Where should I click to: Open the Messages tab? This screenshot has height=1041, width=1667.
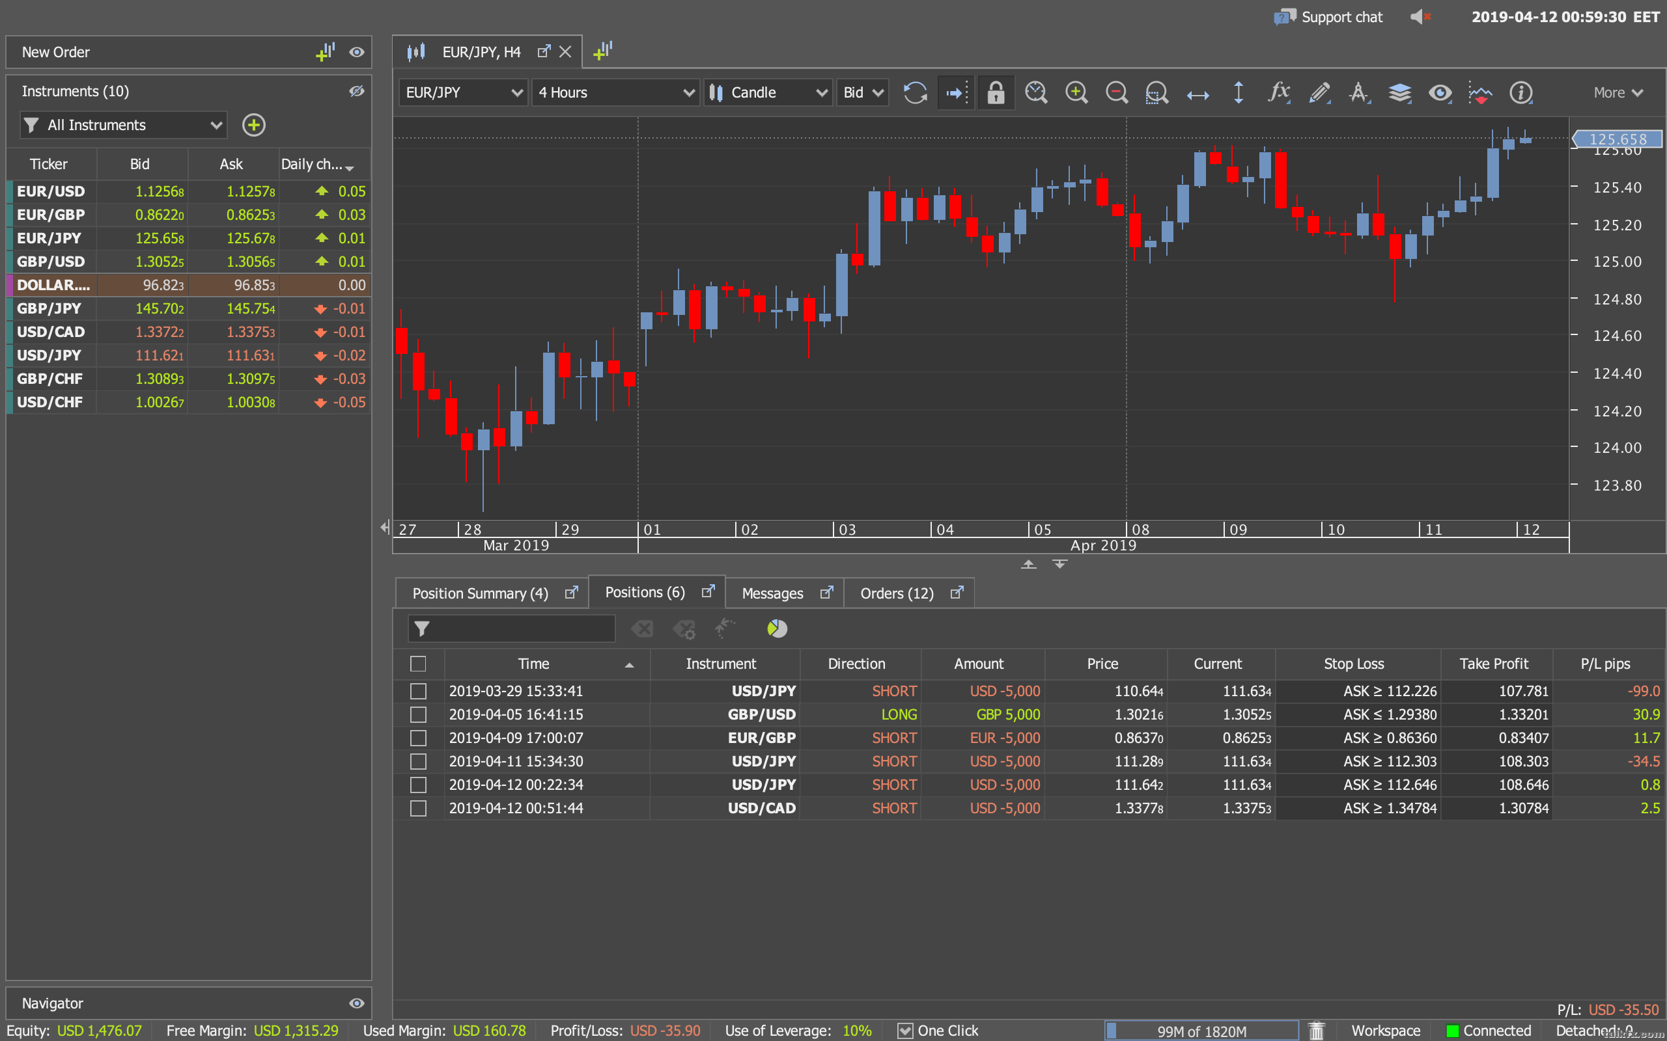pos(785,593)
